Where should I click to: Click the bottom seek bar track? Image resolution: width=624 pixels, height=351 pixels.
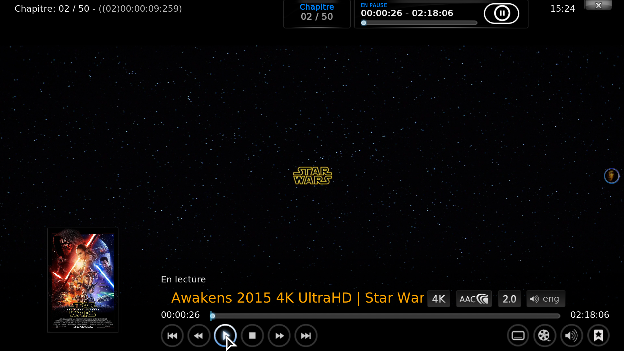click(x=385, y=316)
